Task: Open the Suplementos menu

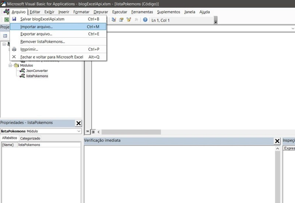Action: [169, 12]
